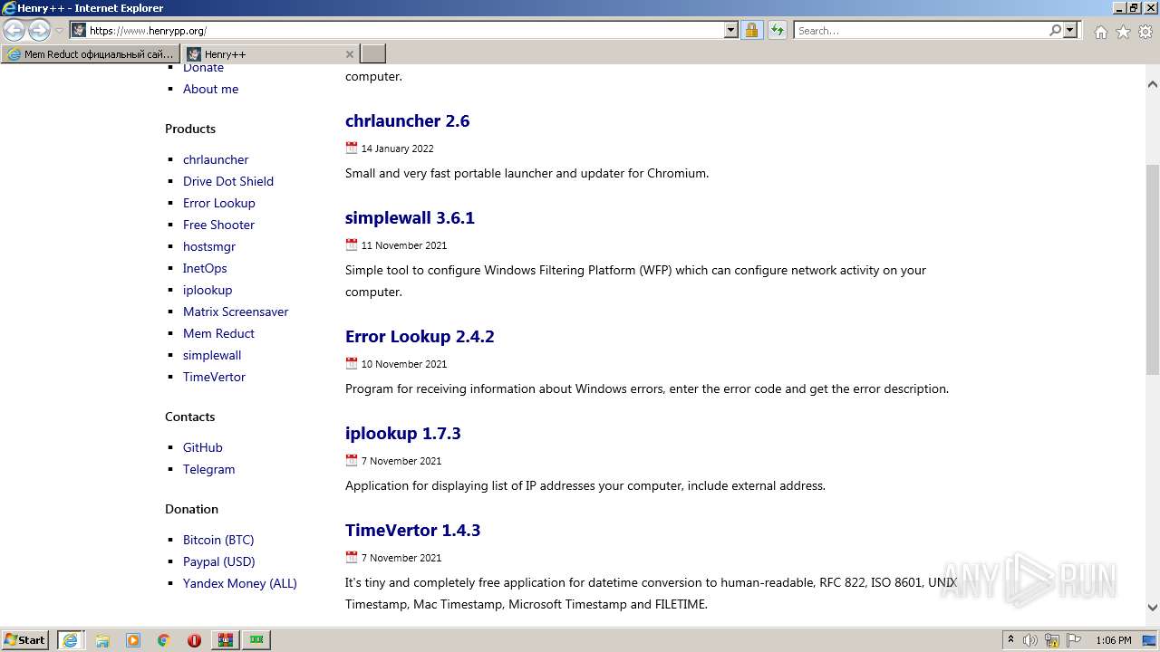Open the iplookup 1.7.3 heading
The width and height of the screenshot is (1160, 652).
pyautogui.click(x=403, y=433)
